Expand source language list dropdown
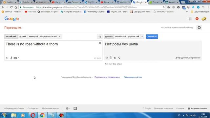This screenshot has width=210, height=118. pyautogui.click(x=60, y=36)
